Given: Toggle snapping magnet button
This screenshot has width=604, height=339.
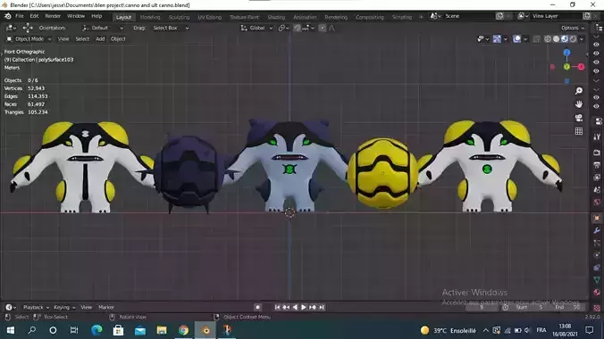Looking at the screenshot, I should [297, 28].
